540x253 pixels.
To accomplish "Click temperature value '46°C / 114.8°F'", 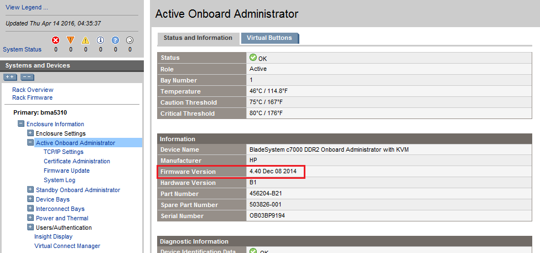I will coord(269,91).
